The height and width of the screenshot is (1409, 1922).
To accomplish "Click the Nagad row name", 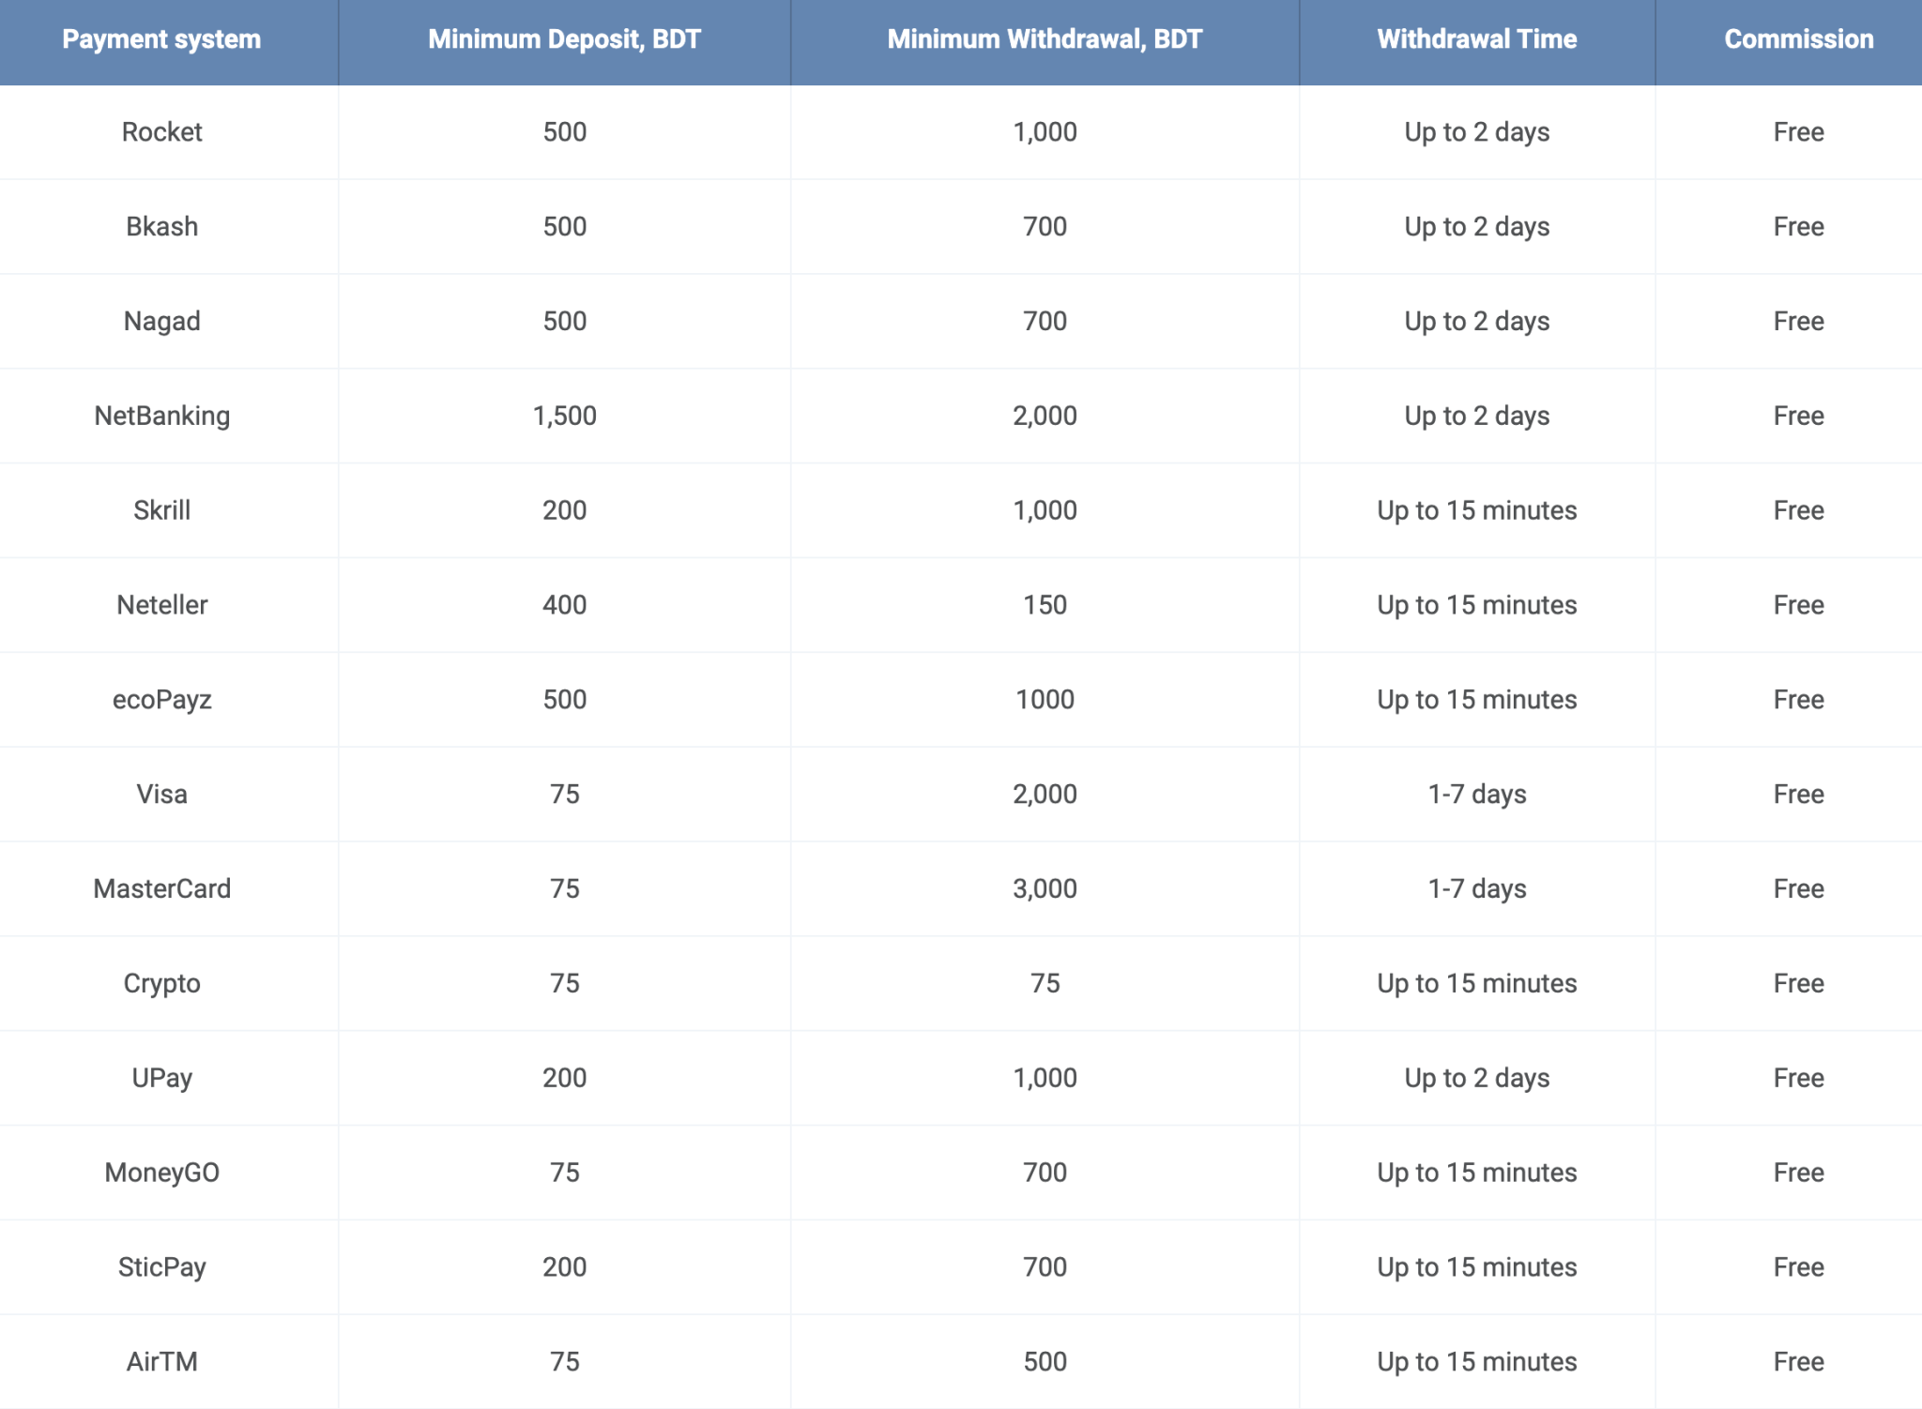I will tap(161, 322).
